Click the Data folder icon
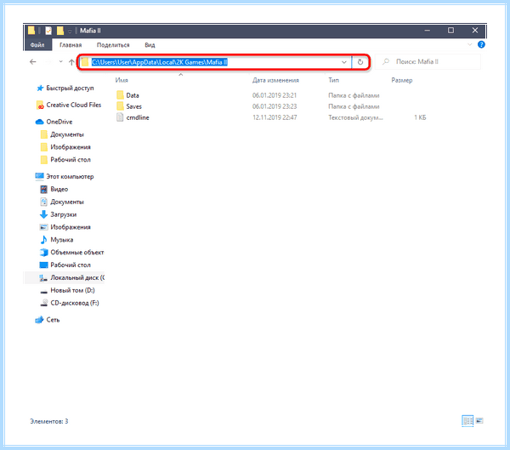Viewport: 510px width, 450px height. [120, 95]
